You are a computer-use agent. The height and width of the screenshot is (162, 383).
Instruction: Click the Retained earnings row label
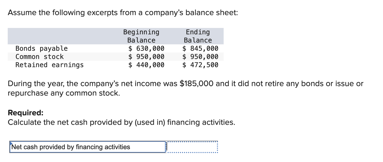(x=49, y=65)
